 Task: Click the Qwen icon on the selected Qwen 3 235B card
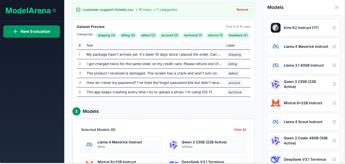pyautogui.click(x=174, y=145)
